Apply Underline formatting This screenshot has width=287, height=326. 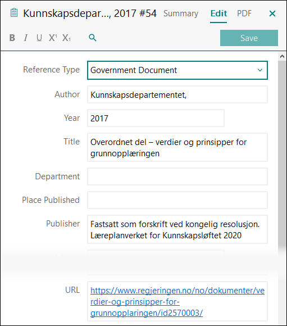click(39, 38)
